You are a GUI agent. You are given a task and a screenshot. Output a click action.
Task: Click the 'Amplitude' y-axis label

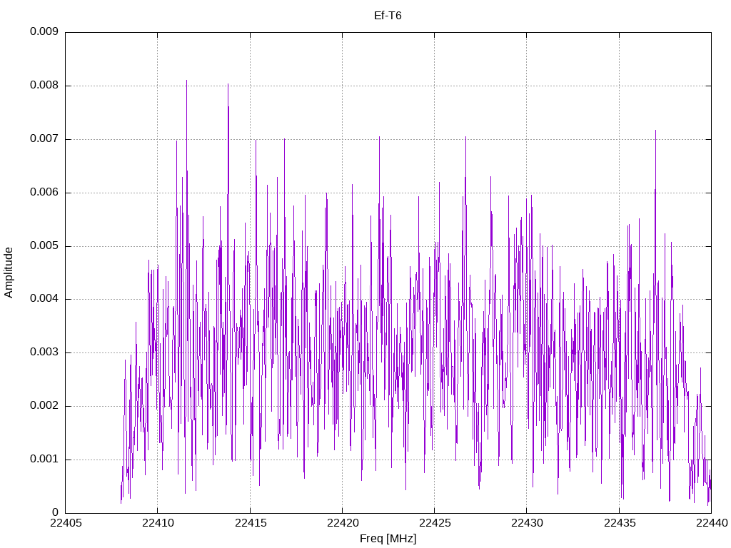9,273
